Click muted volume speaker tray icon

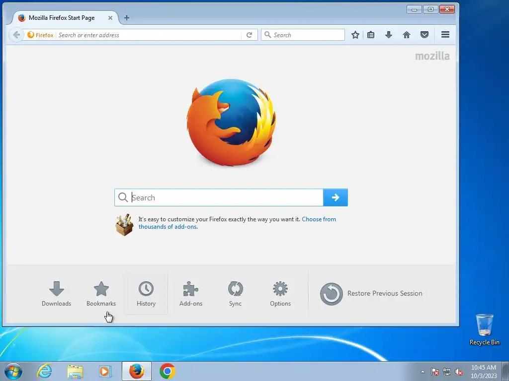click(x=459, y=372)
